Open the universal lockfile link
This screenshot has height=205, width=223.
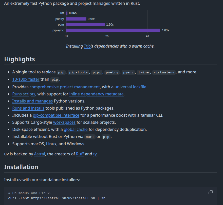click(x=131, y=87)
